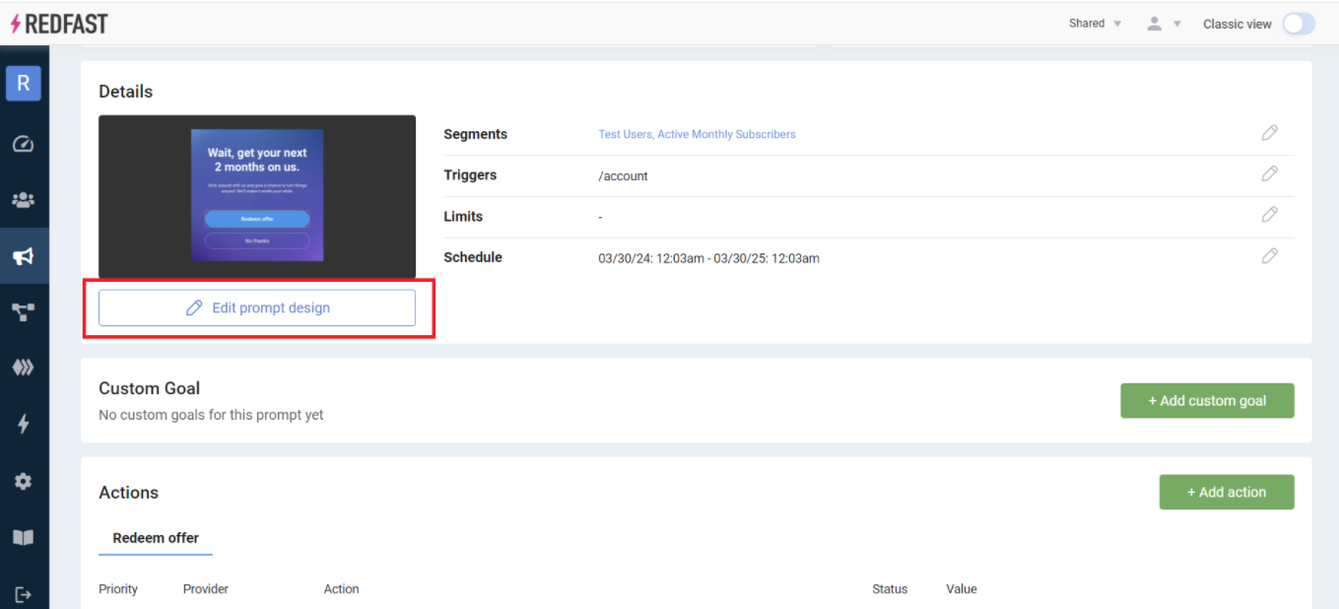Open the R workspace icon in sidebar
1339x609 pixels.
tap(24, 84)
